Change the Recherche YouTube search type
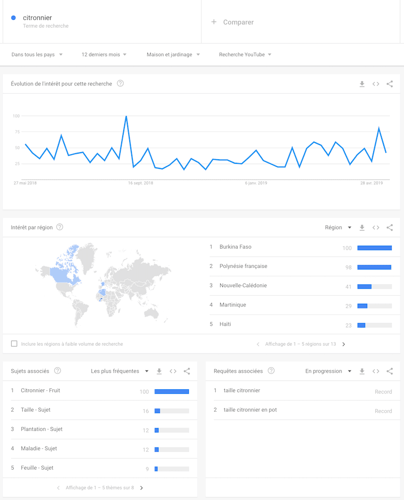This screenshot has width=404, height=500. pos(245,55)
